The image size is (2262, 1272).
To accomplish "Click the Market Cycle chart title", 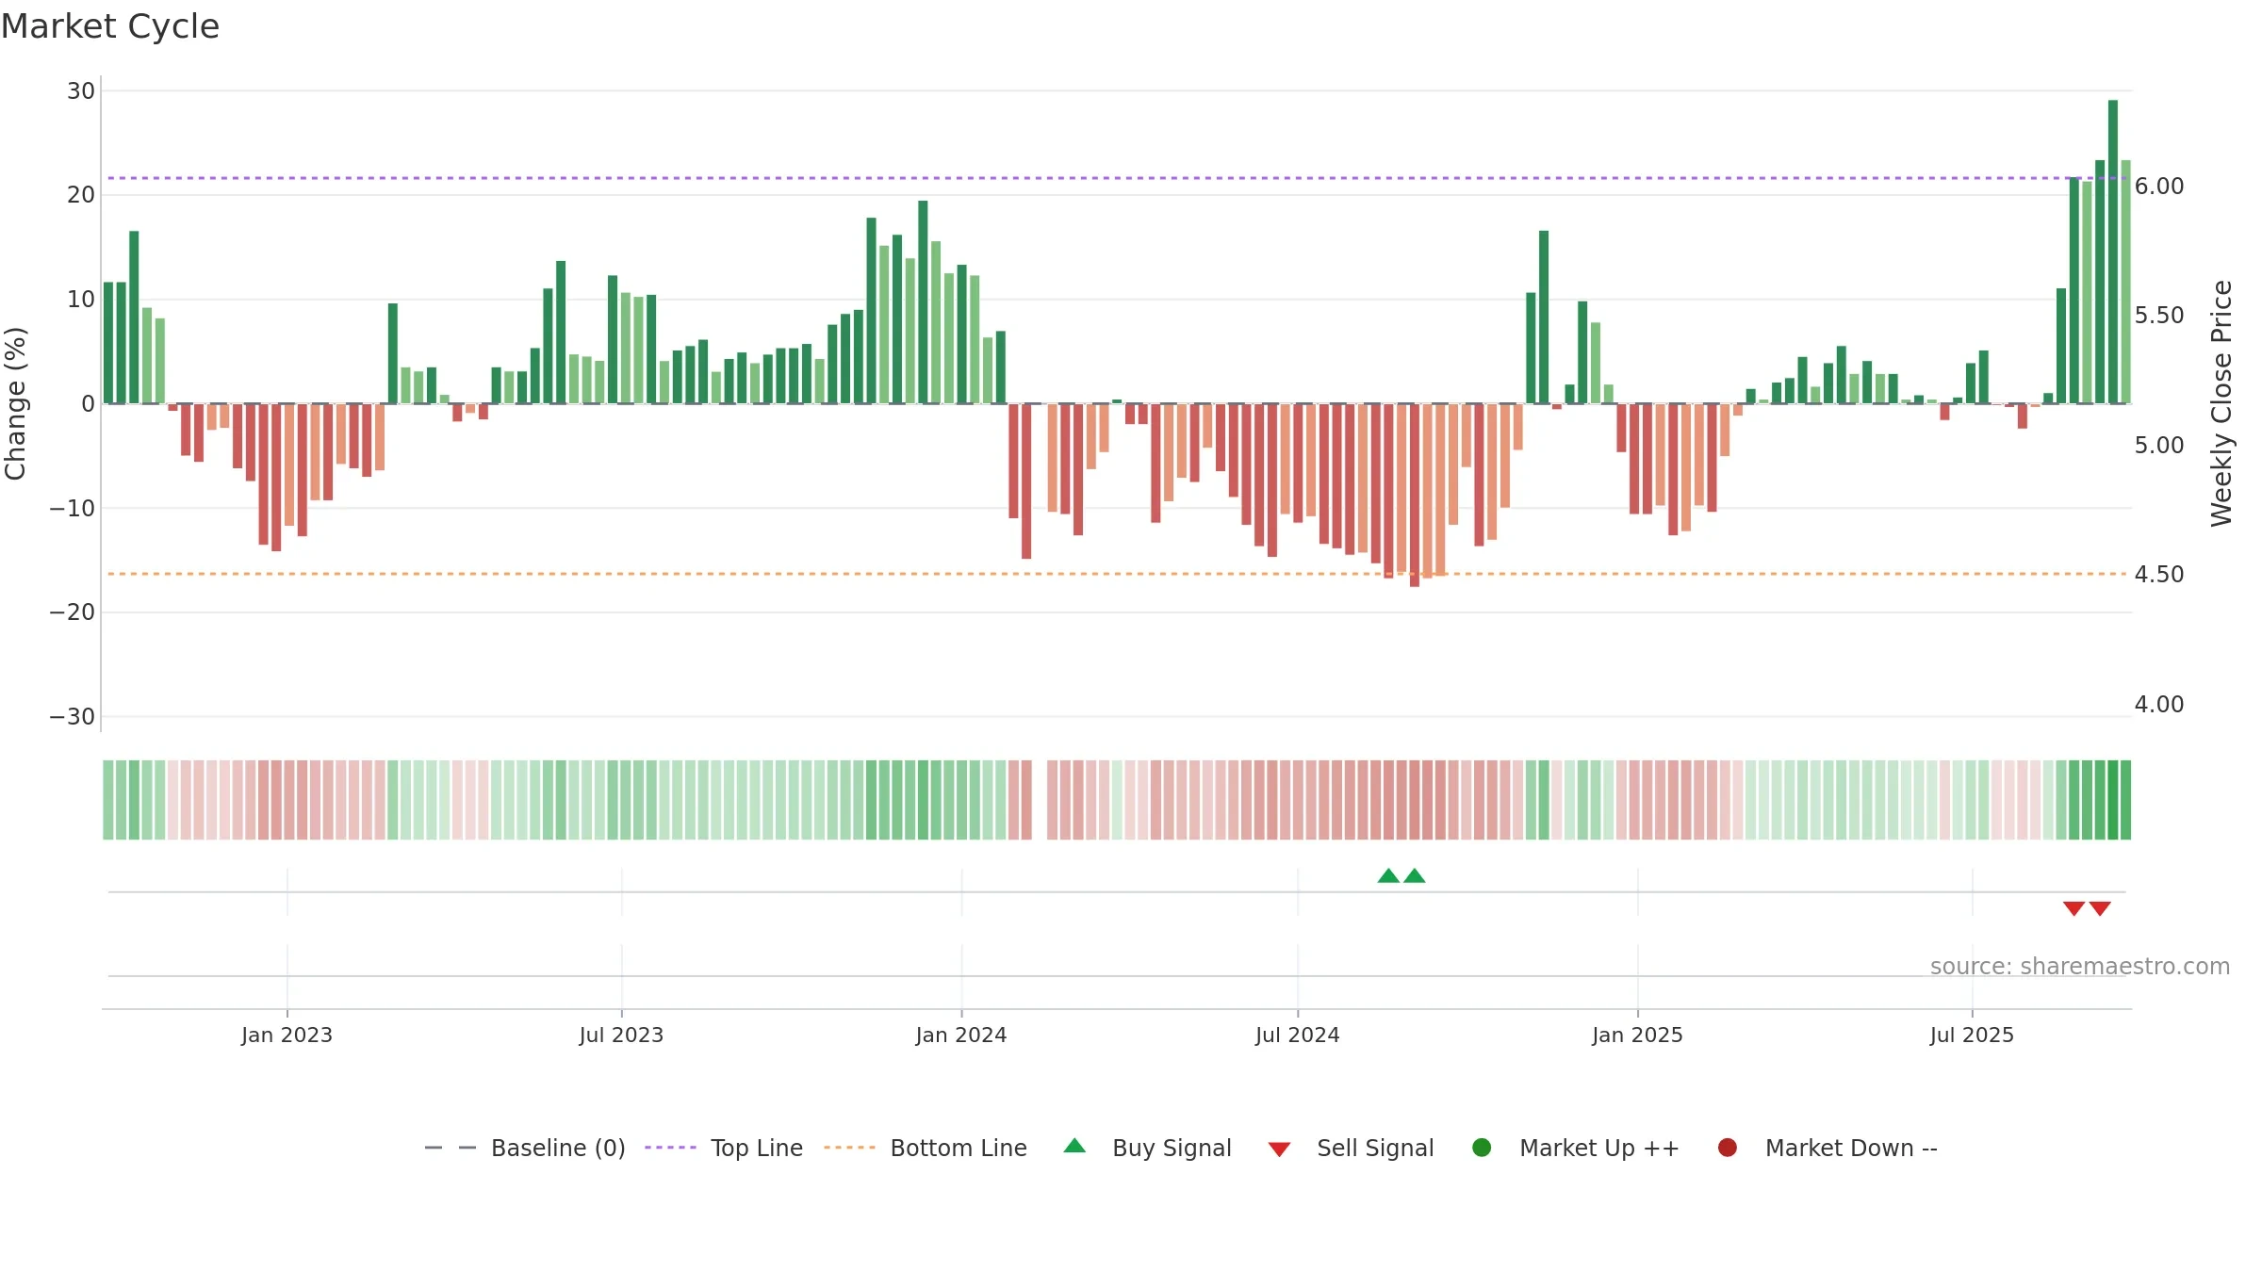I will point(110,27).
